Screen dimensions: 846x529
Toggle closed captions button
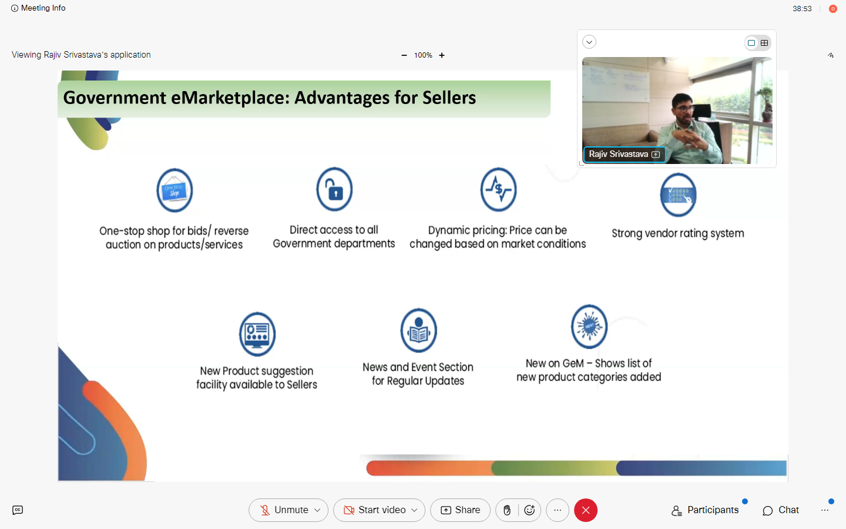click(18, 510)
